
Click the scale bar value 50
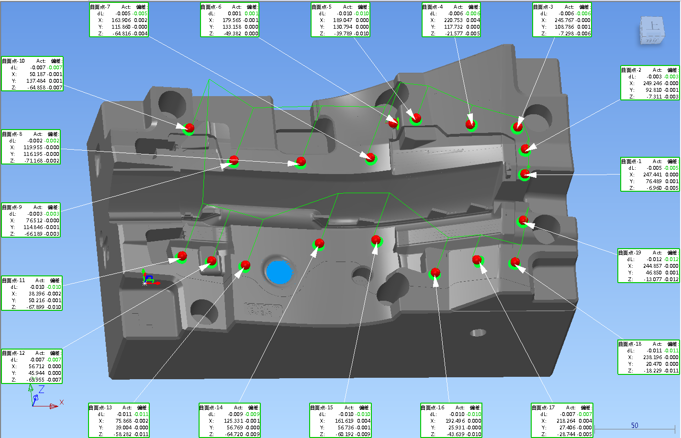(x=635, y=425)
